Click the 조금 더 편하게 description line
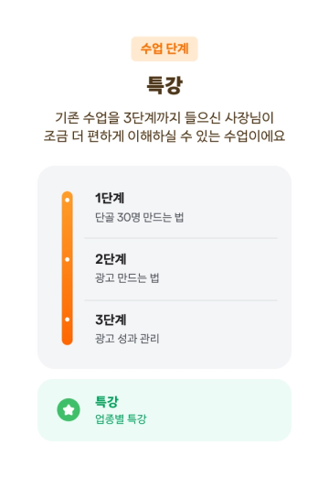 pos(164,136)
